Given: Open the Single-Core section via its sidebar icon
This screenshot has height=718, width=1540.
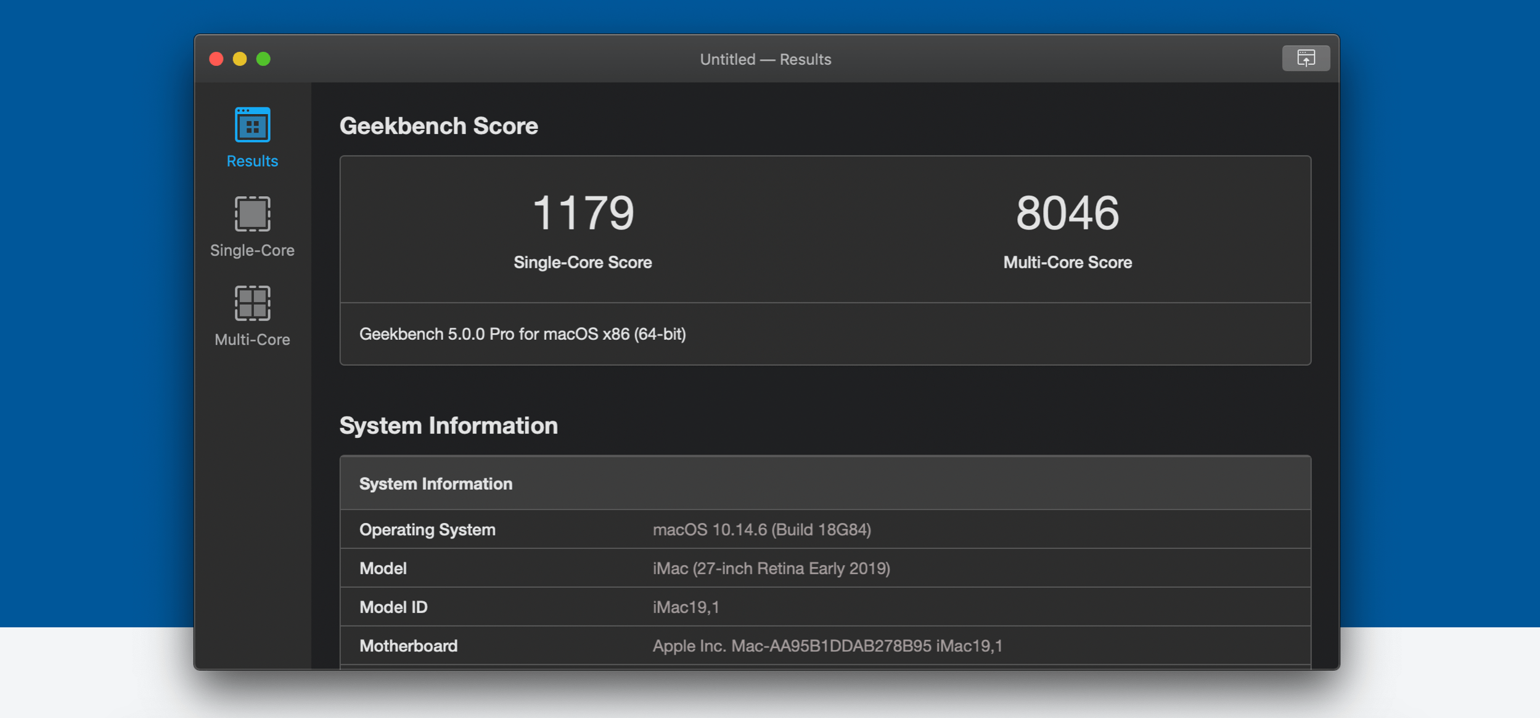Looking at the screenshot, I should tap(253, 214).
